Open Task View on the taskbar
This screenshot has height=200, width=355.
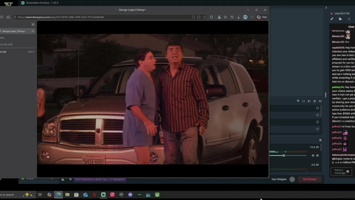40,195
